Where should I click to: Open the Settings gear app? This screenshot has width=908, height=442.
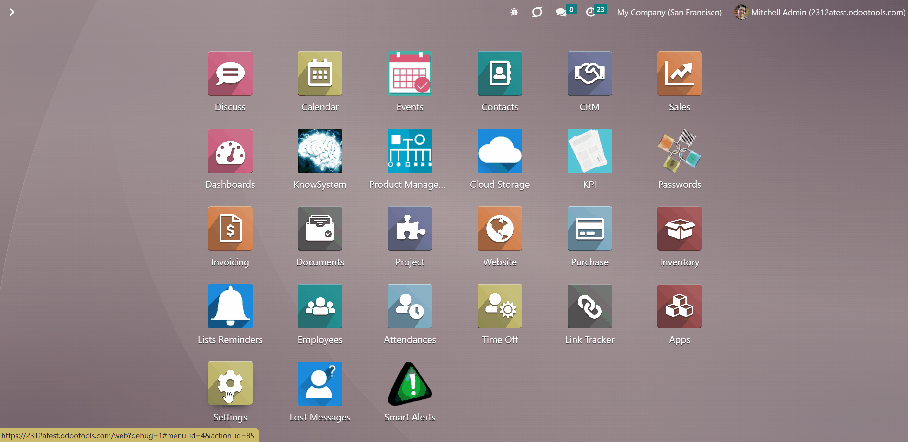[x=230, y=383]
